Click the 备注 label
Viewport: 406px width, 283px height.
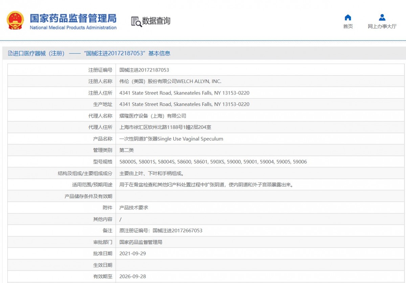pyautogui.click(x=107, y=231)
